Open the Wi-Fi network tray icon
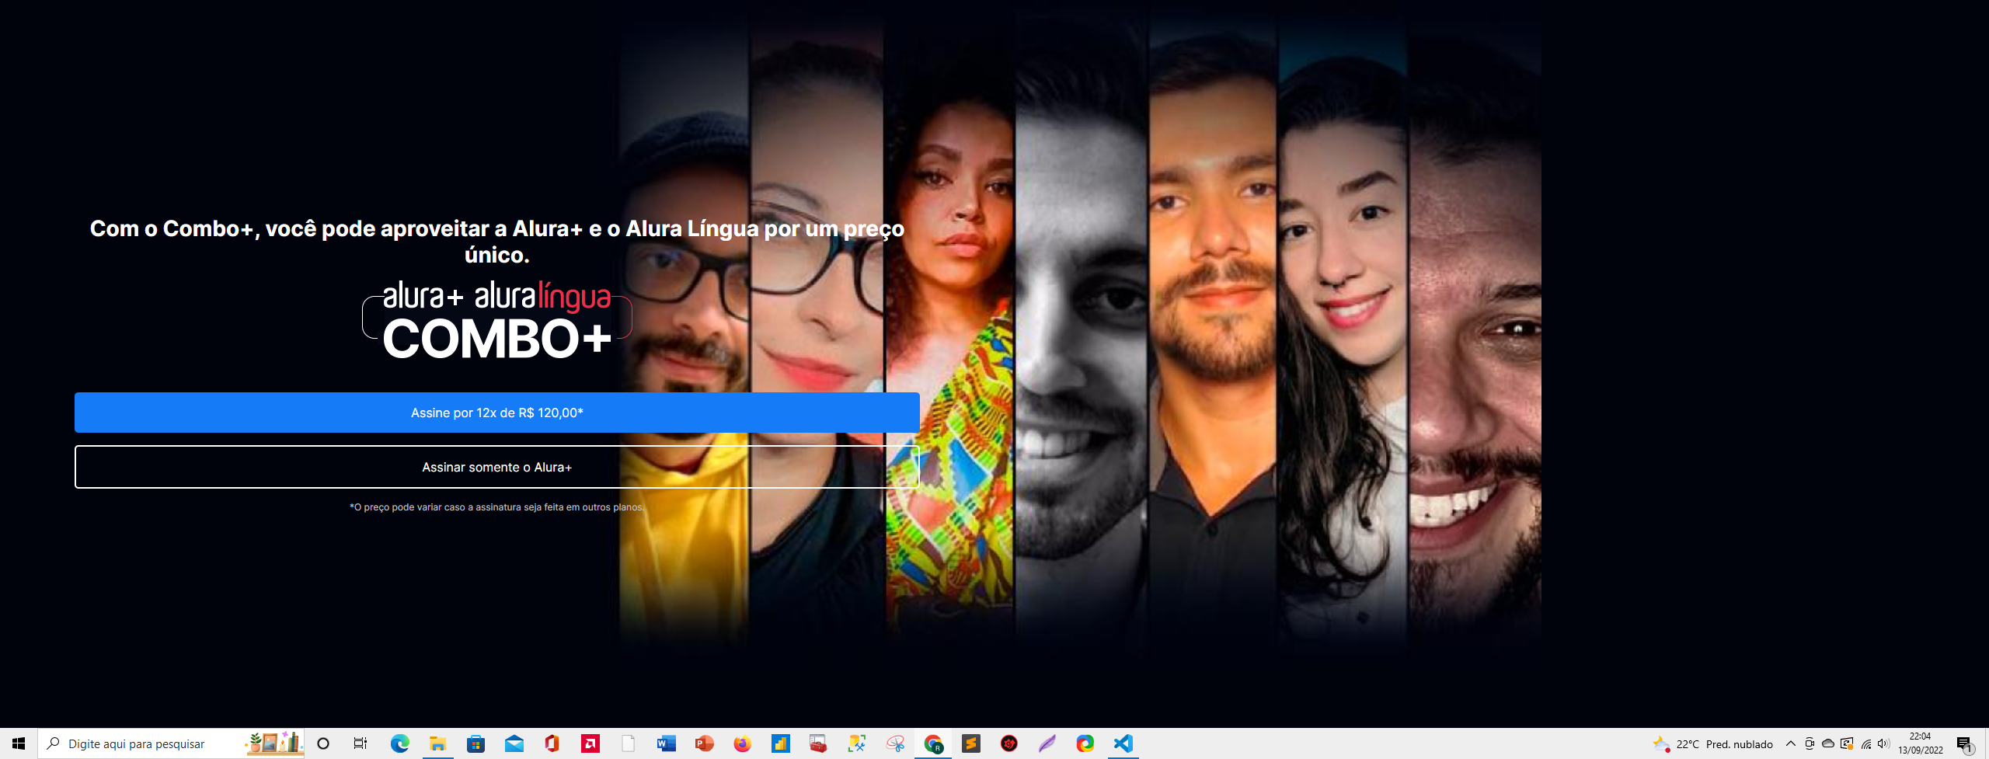This screenshot has width=1989, height=759. point(1866,743)
